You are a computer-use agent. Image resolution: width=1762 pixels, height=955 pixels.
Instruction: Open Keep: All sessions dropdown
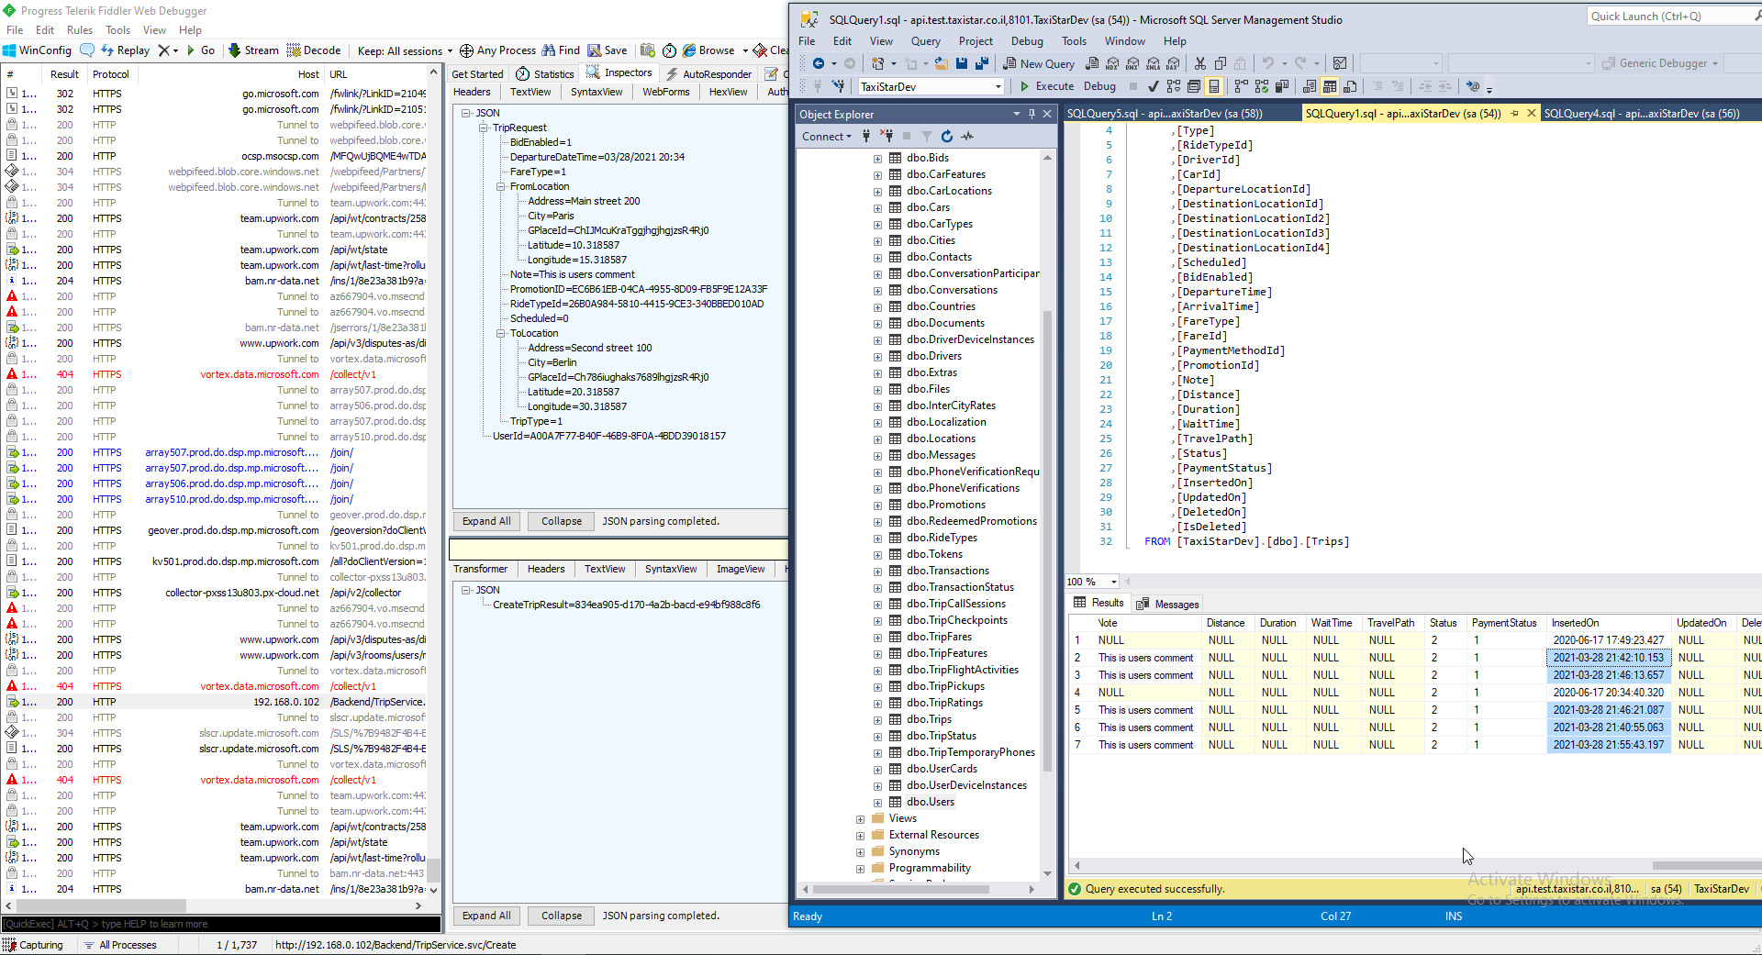tap(405, 50)
